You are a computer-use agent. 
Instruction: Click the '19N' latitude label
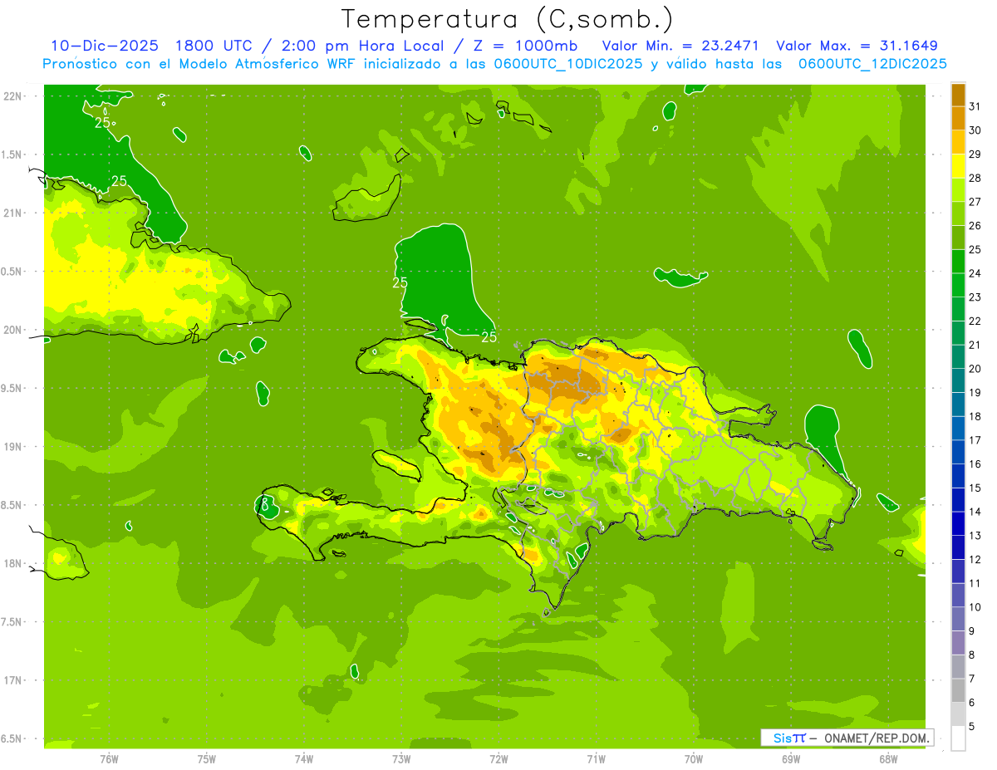pos(13,447)
